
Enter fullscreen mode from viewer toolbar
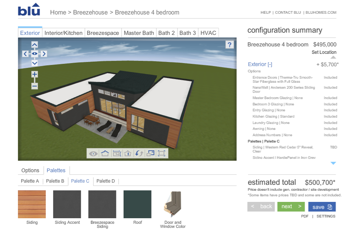(x=162, y=153)
